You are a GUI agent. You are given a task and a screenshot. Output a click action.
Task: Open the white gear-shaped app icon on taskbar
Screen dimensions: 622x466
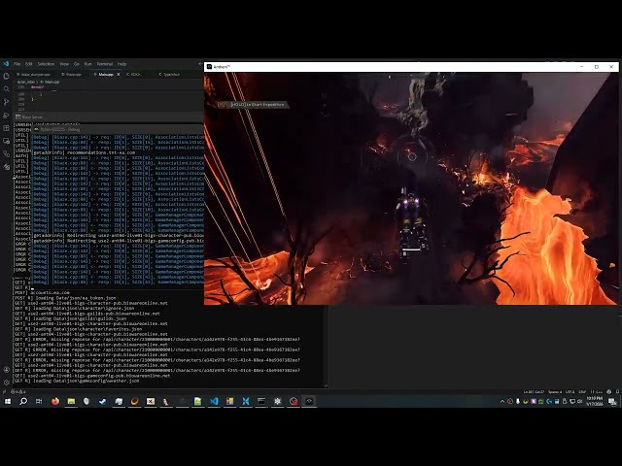tap(277, 401)
